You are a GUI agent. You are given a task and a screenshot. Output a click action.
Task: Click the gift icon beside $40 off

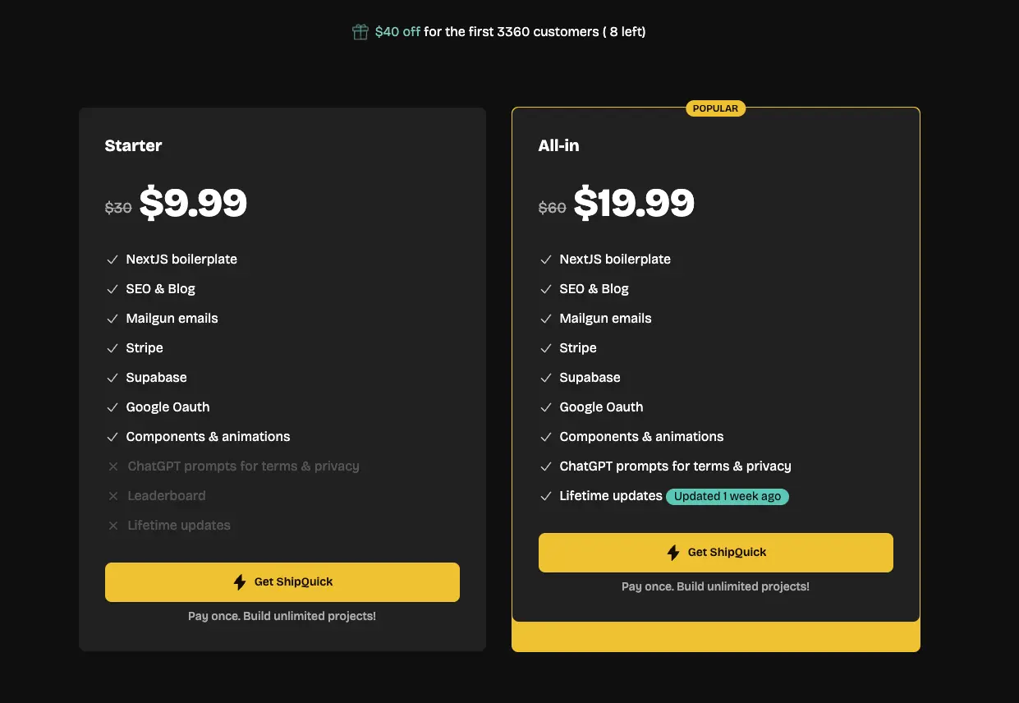coord(360,32)
